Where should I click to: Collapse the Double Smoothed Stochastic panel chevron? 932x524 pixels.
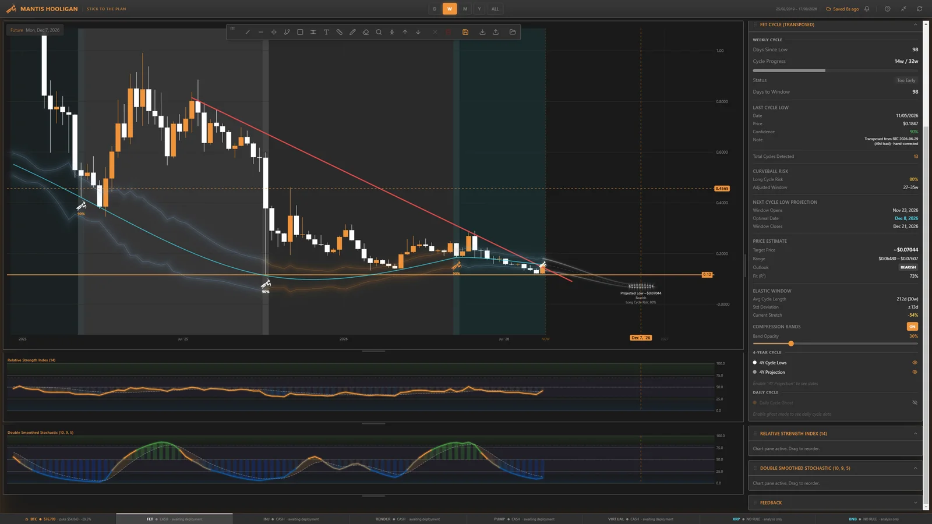pyautogui.click(x=915, y=468)
